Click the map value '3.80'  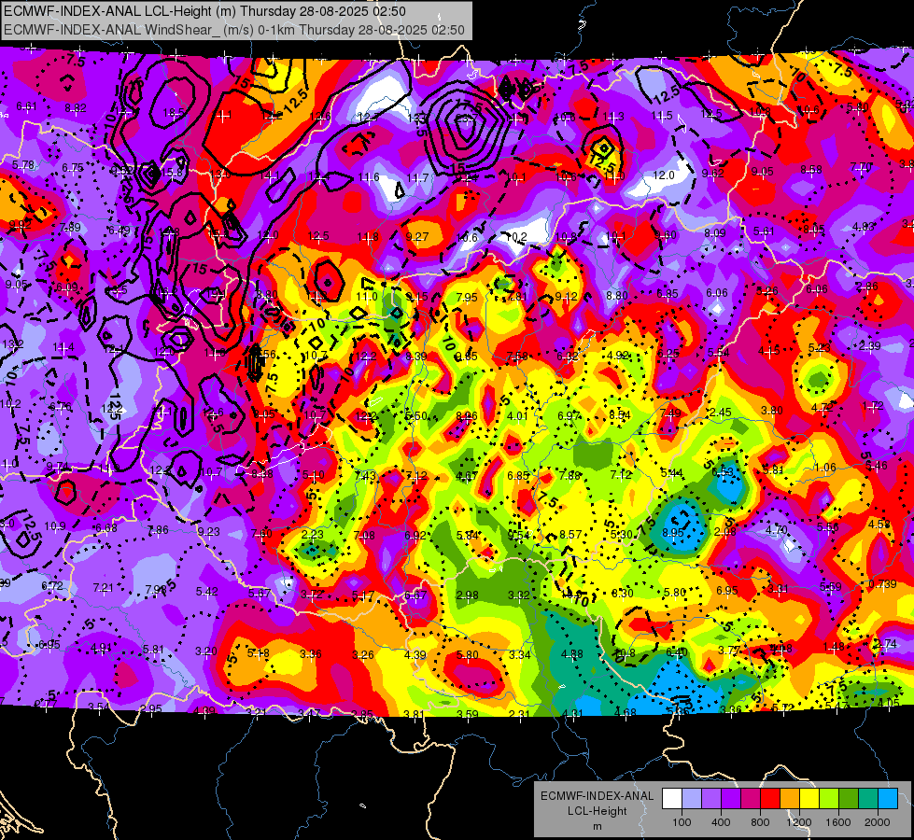tap(771, 411)
